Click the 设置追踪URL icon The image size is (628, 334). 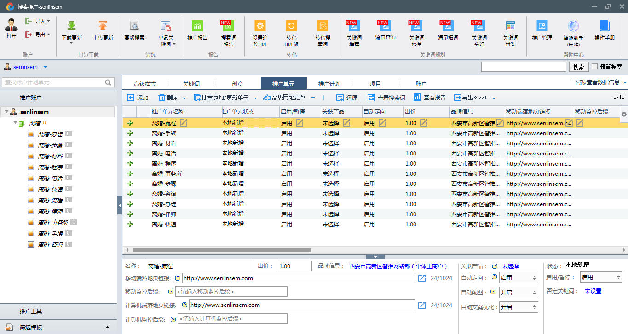click(x=260, y=26)
